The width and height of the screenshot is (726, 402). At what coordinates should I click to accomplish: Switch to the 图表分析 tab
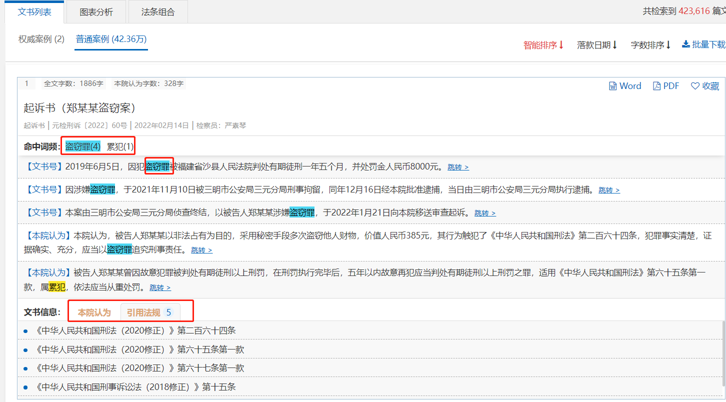[96, 12]
